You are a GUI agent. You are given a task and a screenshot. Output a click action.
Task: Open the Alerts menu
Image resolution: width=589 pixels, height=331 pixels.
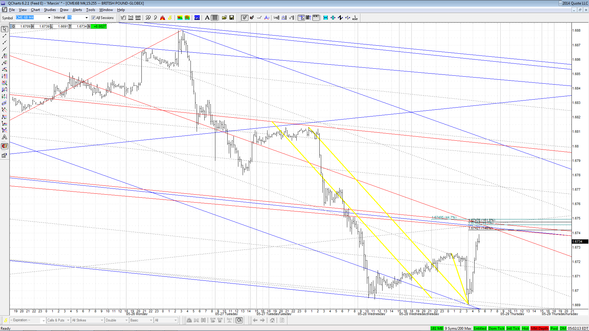(x=77, y=10)
